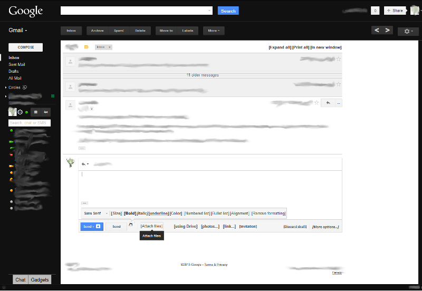Open All Mail folder
The width and height of the screenshot is (422, 291).
point(15,78)
